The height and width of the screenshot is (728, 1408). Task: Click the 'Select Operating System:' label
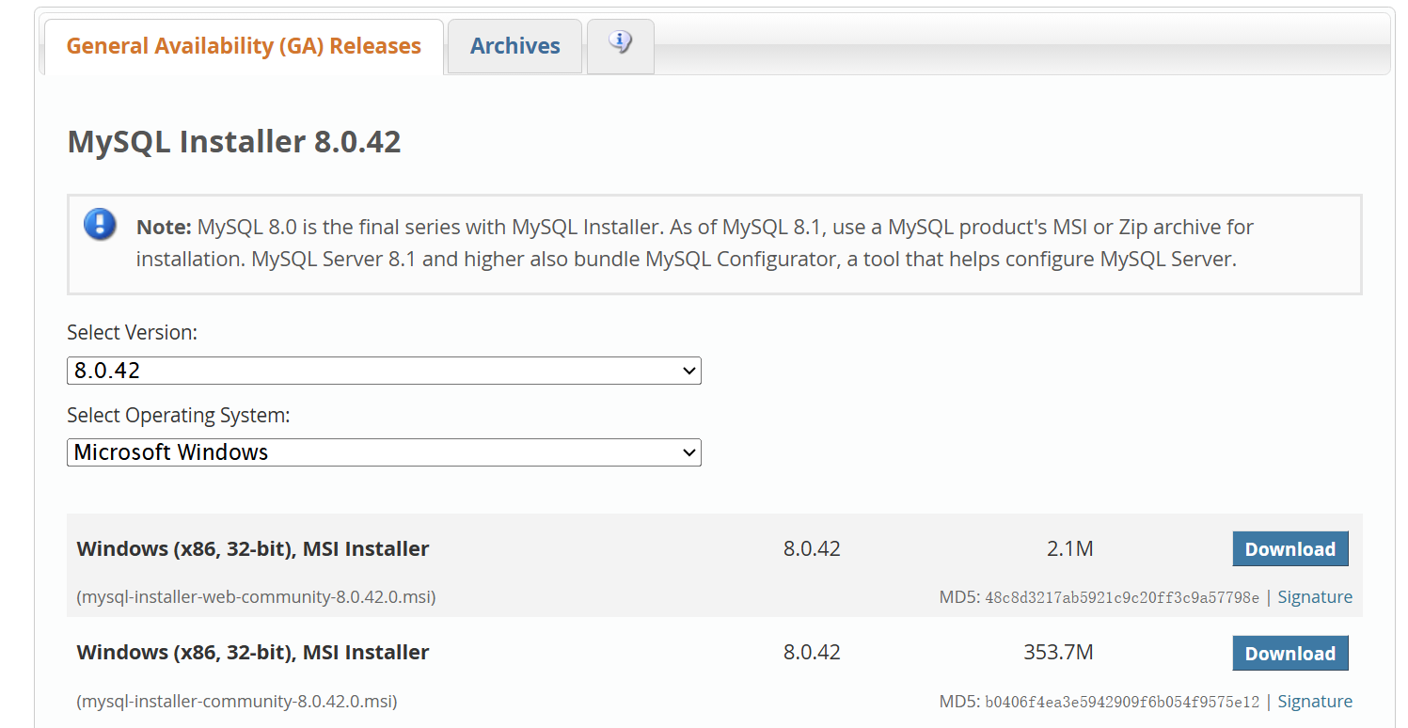click(179, 416)
